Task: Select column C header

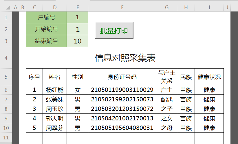Action: point(34,7)
